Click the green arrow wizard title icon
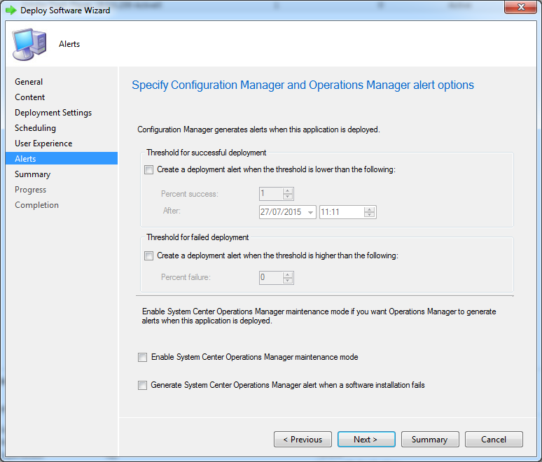Screen dimensions: 542x462 [x=11, y=10]
